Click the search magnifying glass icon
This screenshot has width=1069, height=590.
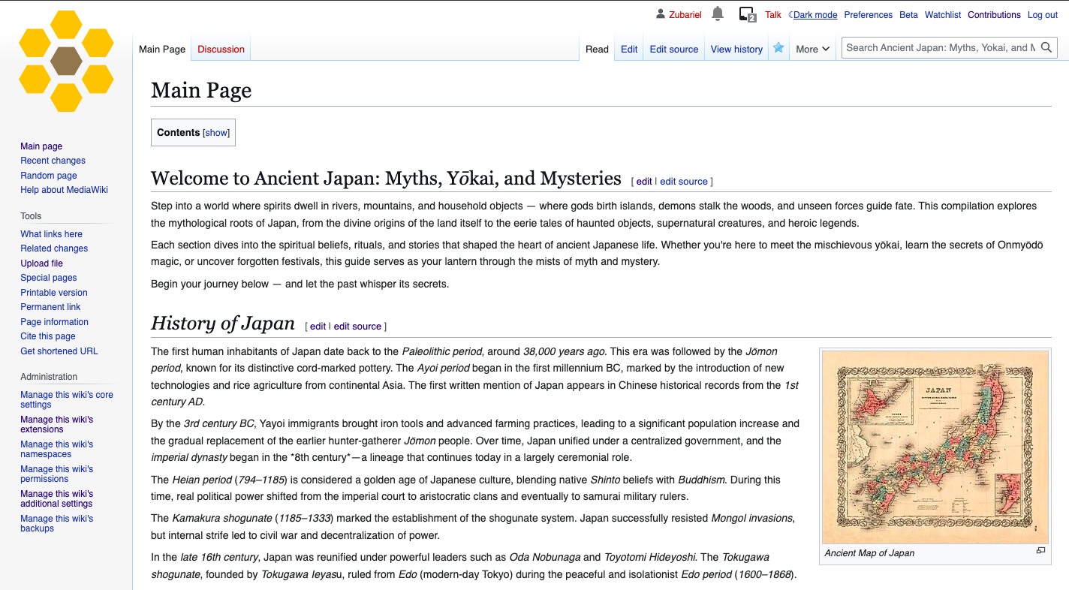1046,48
